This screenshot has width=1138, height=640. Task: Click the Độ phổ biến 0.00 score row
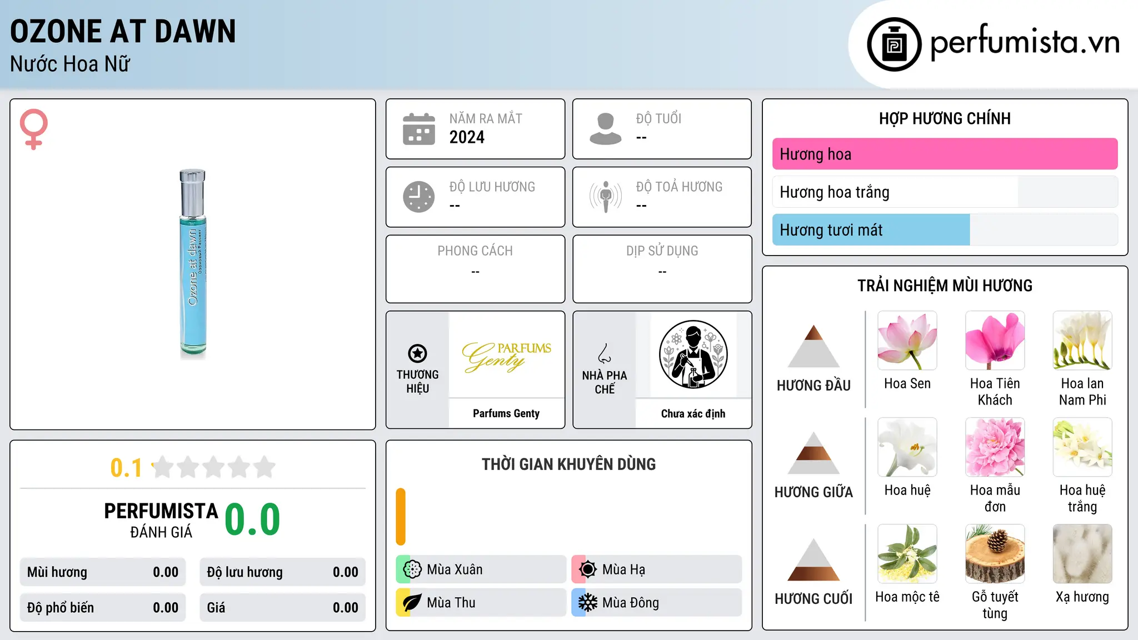click(103, 608)
